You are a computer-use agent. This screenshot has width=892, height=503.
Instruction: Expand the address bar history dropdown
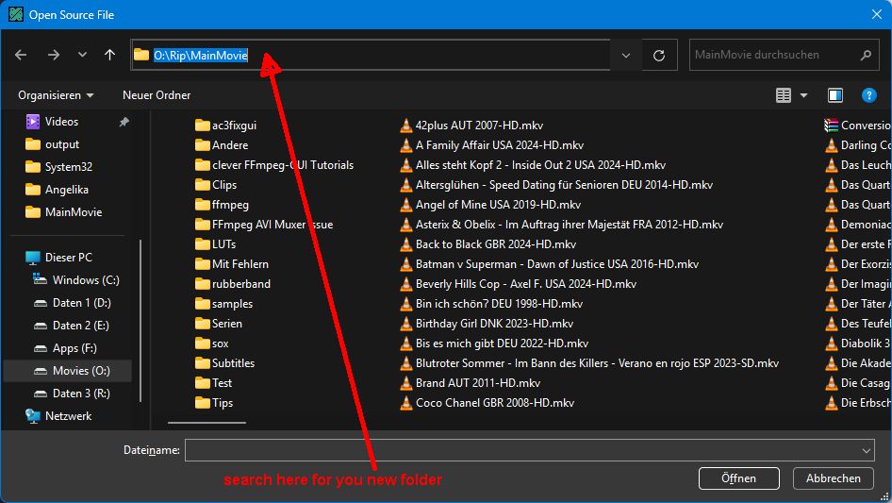click(626, 56)
